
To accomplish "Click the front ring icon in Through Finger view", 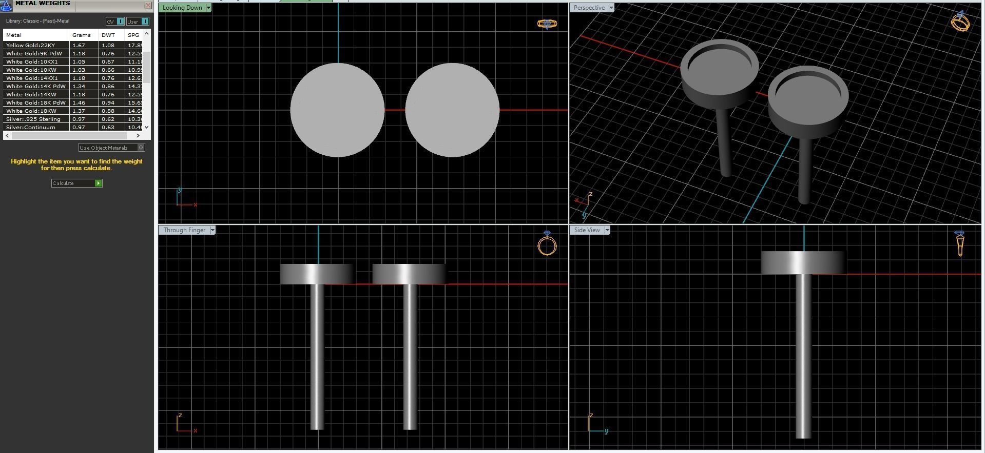I will [547, 243].
